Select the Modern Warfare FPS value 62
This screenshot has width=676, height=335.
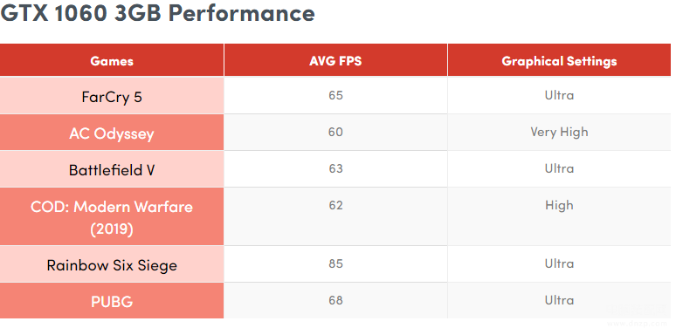pyautogui.click(x=335, y=205)
